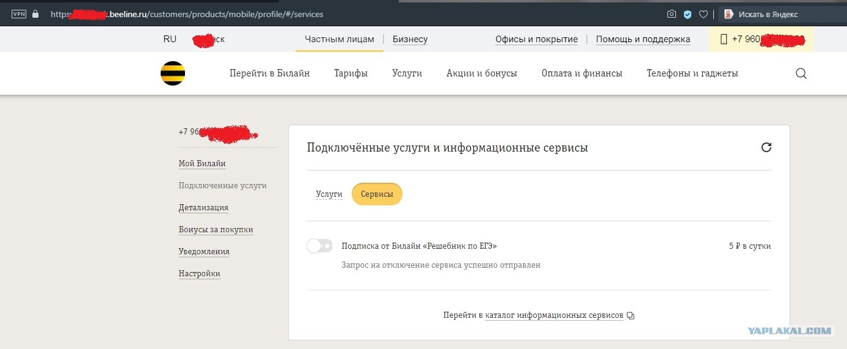Viewport: 847px width, 349px height.
Task: Click the redacted city region selector
Action: tap(209, 40)
